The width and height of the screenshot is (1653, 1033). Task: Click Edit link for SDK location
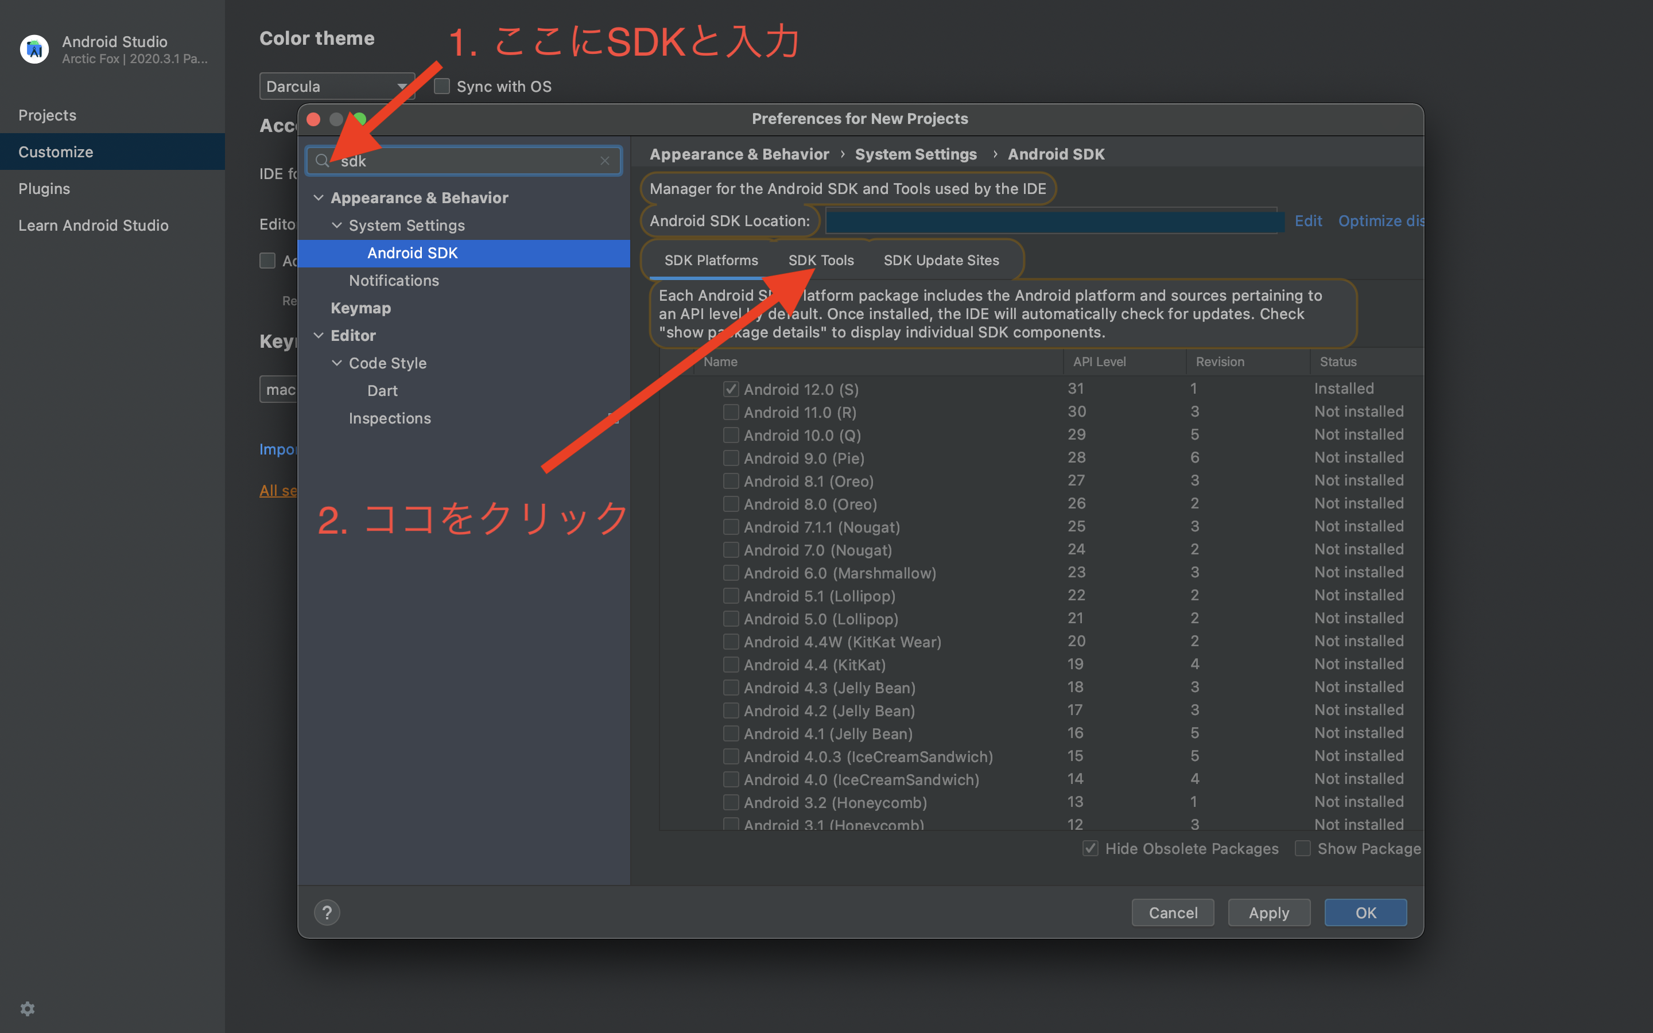1308,221
